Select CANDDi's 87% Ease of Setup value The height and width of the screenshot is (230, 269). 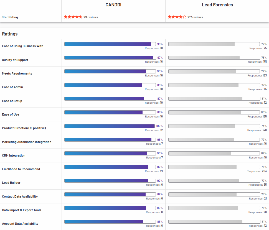pos(160,99)
